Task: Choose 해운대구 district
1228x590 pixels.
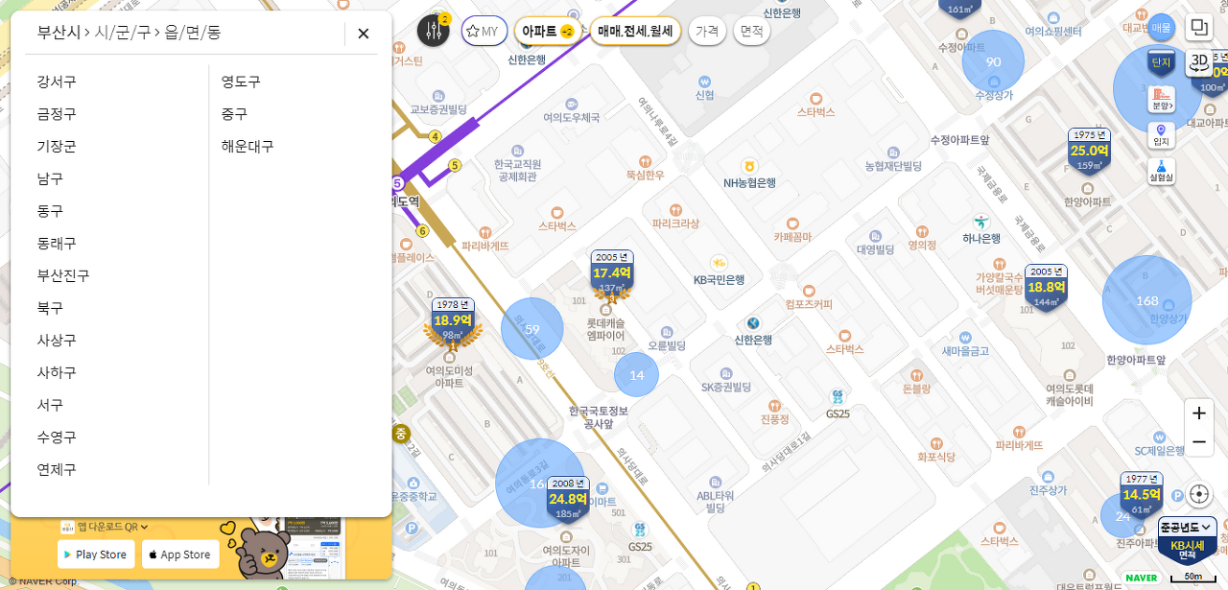Action: pos(248,146)
